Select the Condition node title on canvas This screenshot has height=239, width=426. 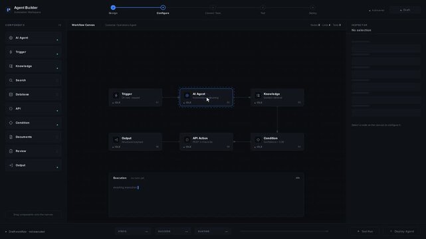point(270,138)
